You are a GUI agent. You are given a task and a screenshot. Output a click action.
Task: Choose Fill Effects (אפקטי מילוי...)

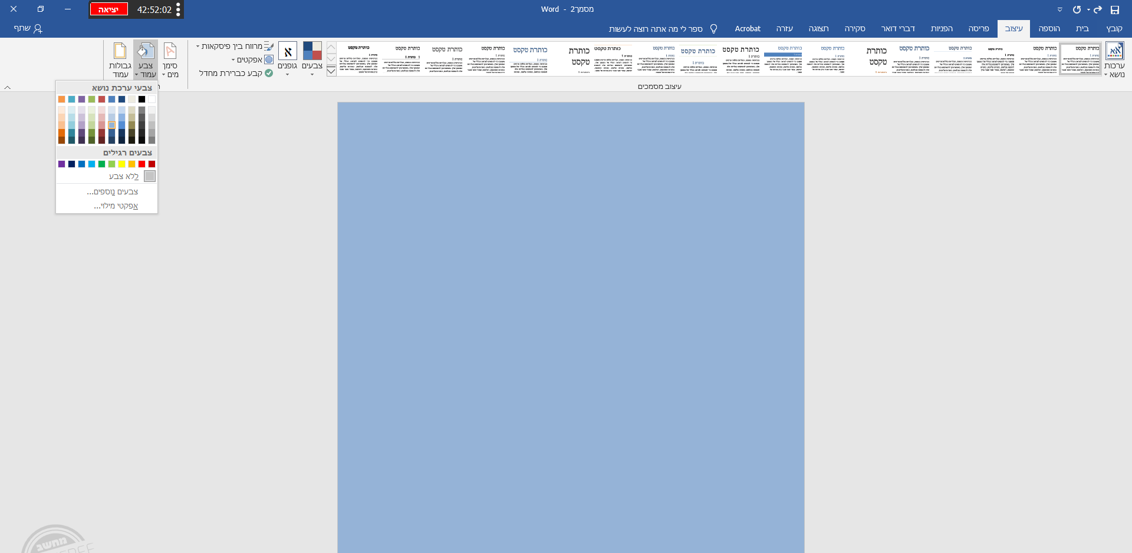click(107, 206)
